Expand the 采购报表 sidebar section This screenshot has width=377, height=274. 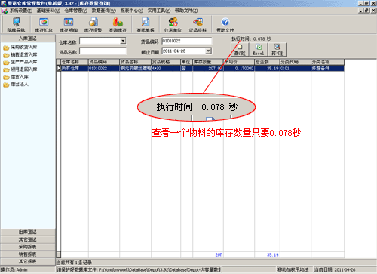28,247
